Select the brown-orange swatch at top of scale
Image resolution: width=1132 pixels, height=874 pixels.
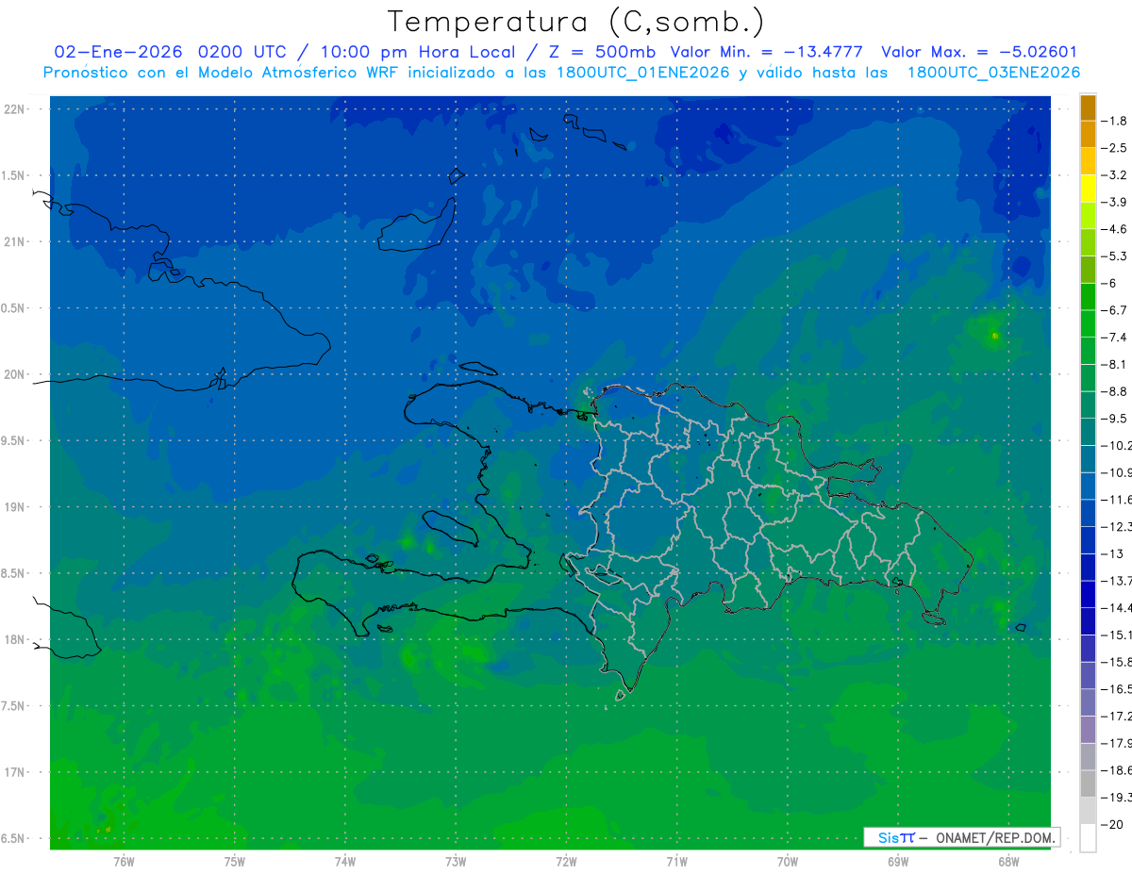(1088, 107)
